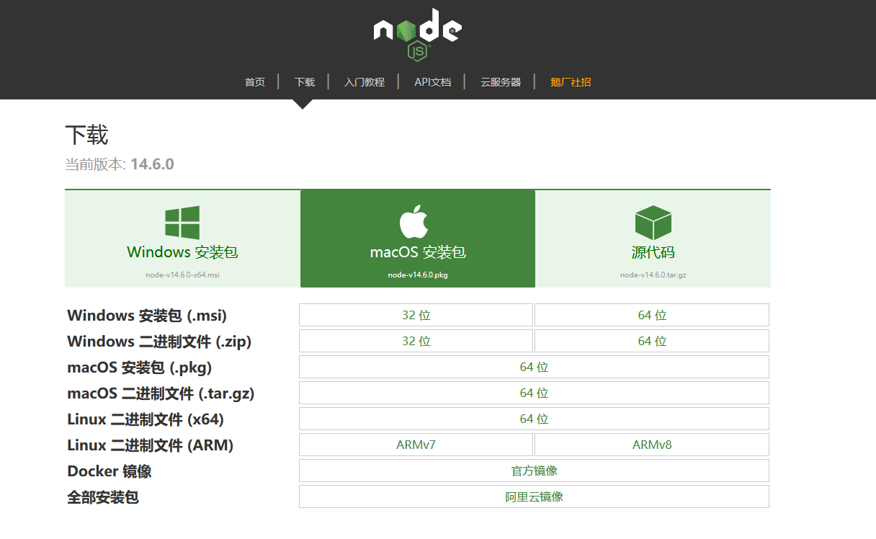Click the macOS 安装包 (.pkg) row label

(x=140, y=367)
